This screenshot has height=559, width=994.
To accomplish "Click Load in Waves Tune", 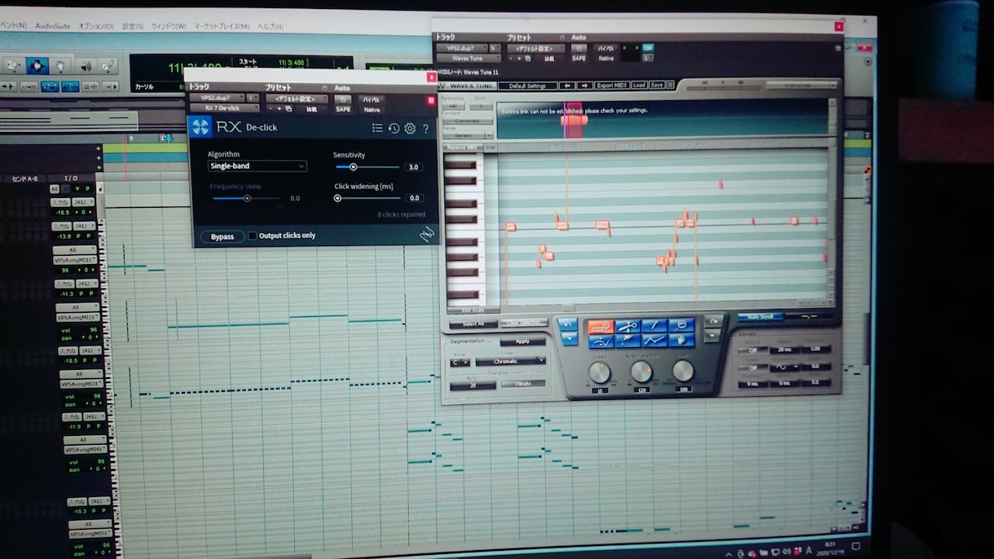I will coord(639,86).
